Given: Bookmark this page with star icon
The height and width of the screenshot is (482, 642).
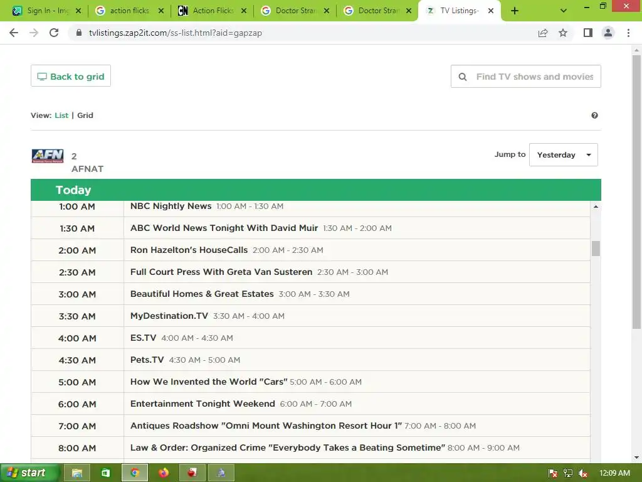Looking at the screenshot, I should 563,33.
